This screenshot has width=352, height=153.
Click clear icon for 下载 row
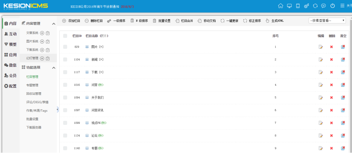343,72
